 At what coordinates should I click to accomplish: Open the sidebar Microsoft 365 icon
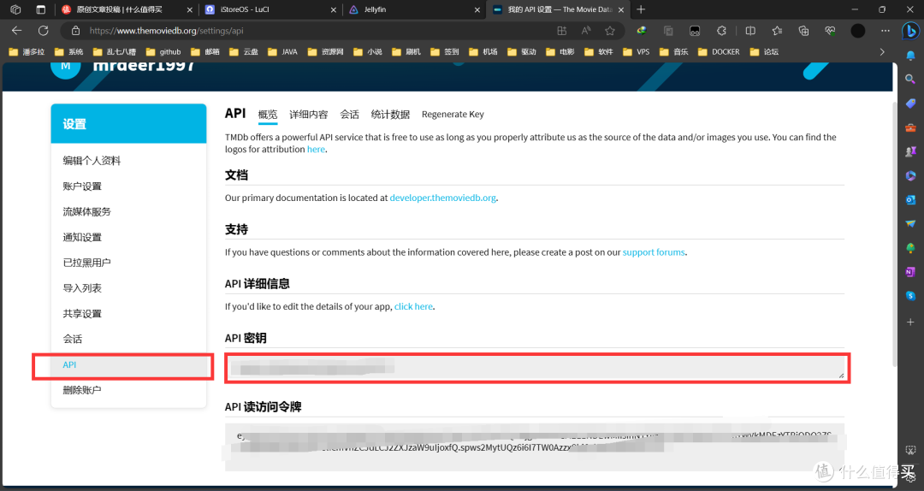click(x=910, y=175)
